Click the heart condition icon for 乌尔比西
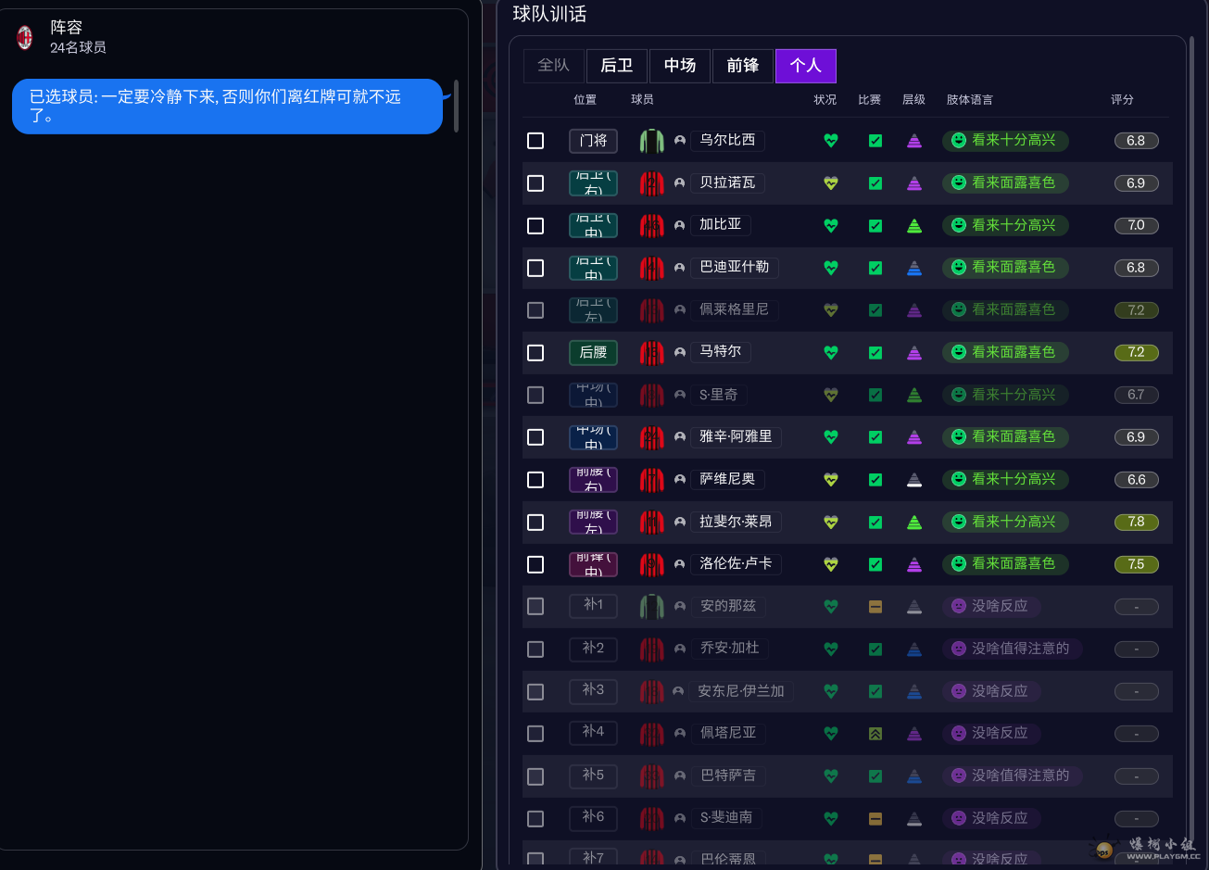 pyautogui.click(x=830, y=141)
